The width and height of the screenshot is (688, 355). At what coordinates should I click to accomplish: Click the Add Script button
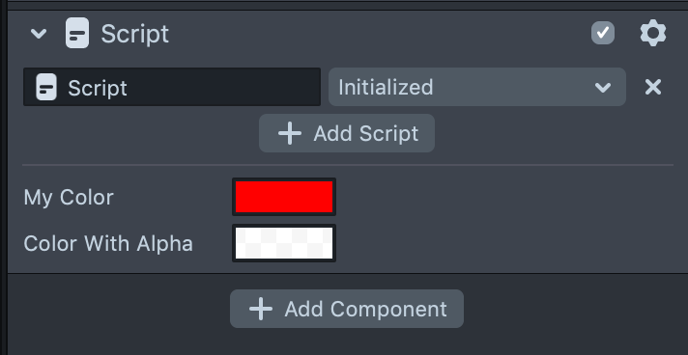[x=347, y=133]
